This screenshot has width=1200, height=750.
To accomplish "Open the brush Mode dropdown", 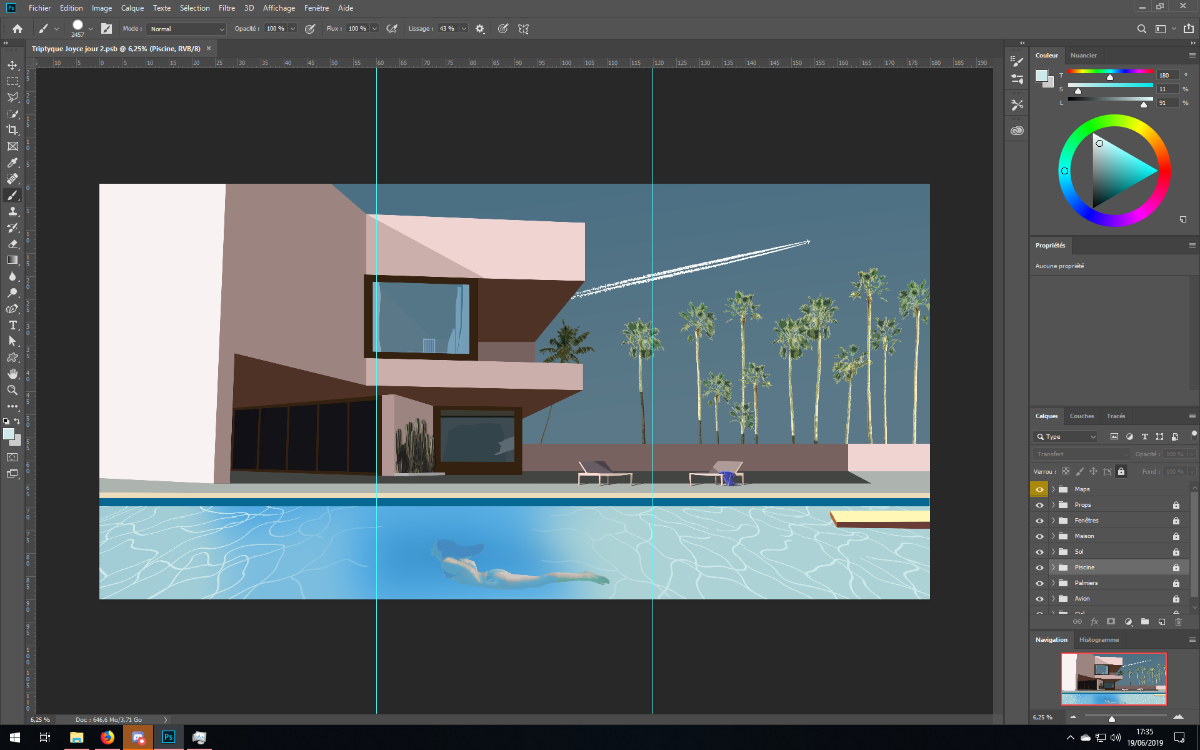I will 186,29.
